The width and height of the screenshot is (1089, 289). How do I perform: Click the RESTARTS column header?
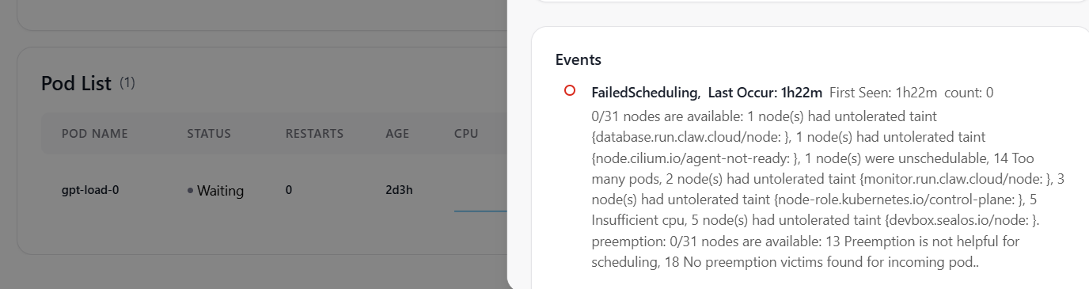click(x=314, y=134)
